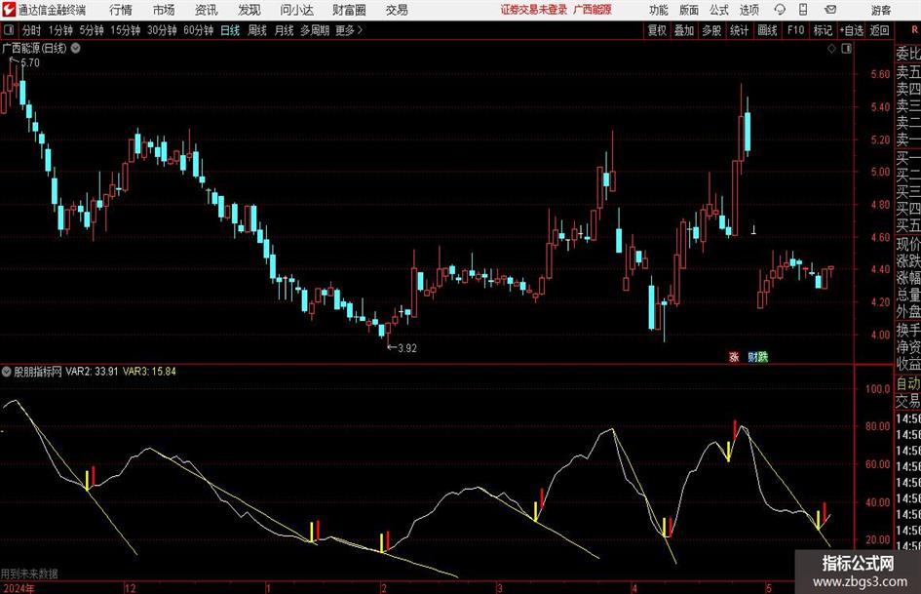Click the 5.70 high price label

[x=30, y=63]
